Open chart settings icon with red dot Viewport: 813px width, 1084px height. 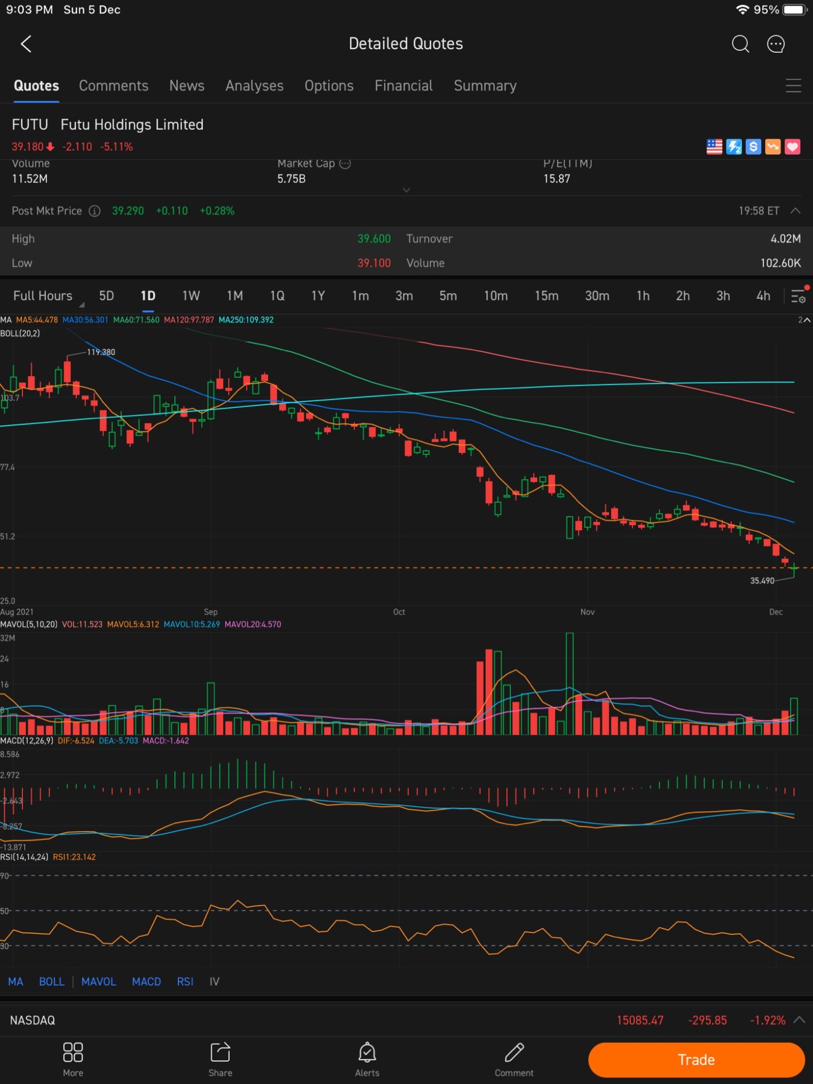[x=799, y=295]
